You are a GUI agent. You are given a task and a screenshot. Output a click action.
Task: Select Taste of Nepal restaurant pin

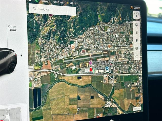[73, 47]
